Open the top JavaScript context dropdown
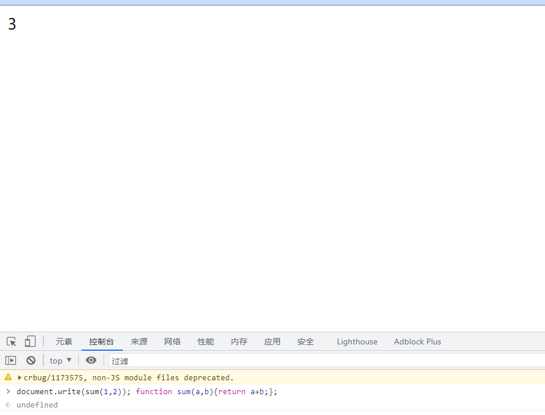 pos(61,360)
